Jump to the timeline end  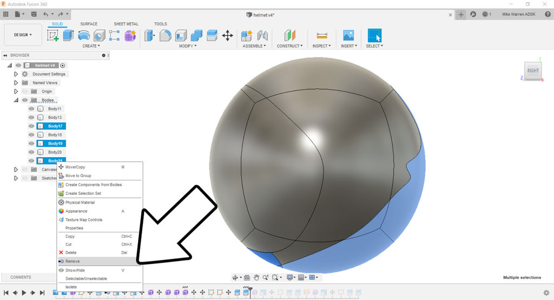(x=42, y=292)
